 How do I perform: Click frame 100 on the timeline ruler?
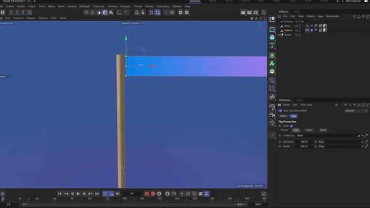tap(90, 199)
